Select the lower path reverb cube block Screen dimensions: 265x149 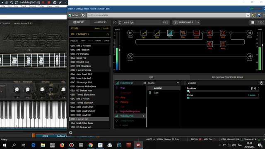pyautogui.click(x=223, y=44)
